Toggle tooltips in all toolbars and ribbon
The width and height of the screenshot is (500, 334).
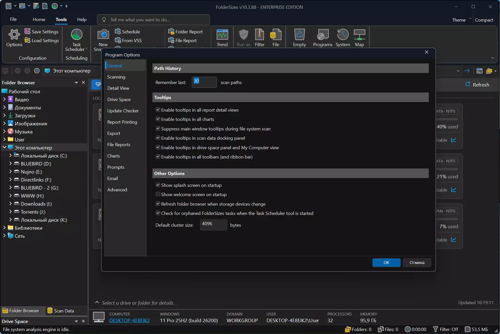158,157
